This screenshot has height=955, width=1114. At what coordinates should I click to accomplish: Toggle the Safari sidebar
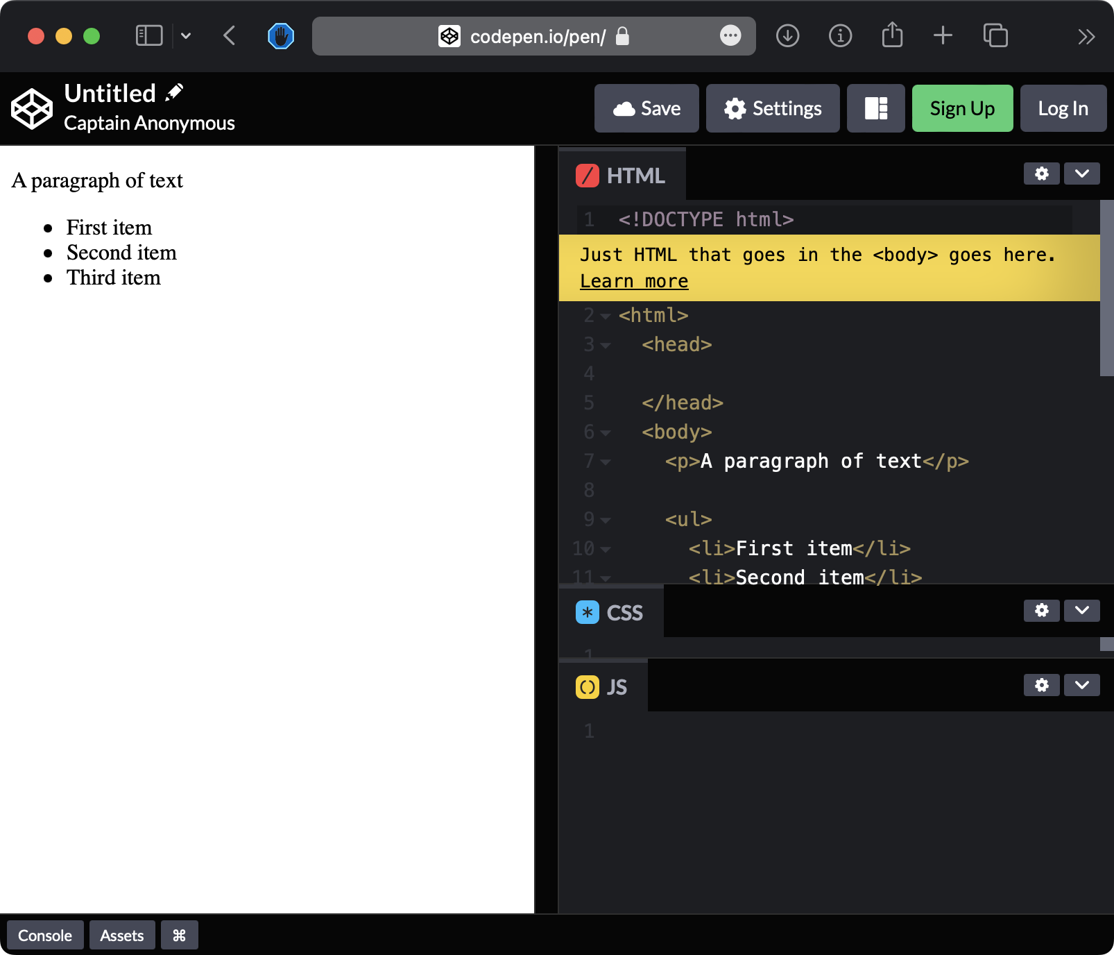tap(149, 36)
